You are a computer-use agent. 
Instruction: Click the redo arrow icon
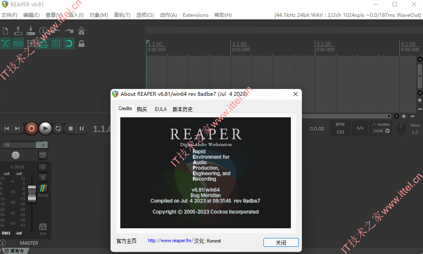69,31
